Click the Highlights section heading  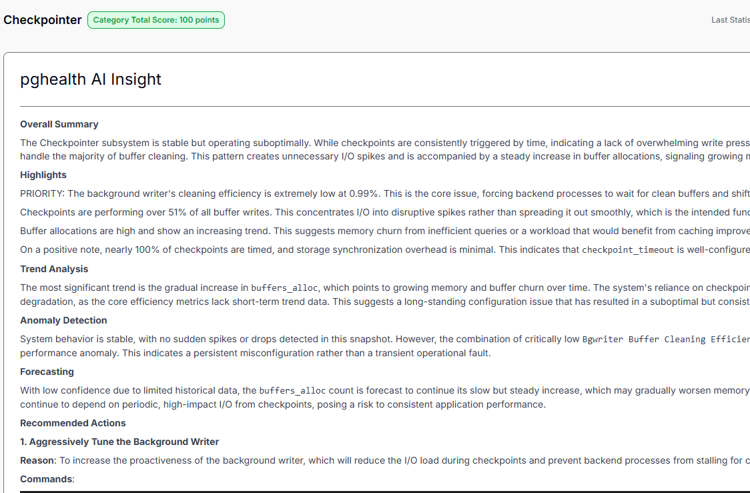[x=43, y=175]
